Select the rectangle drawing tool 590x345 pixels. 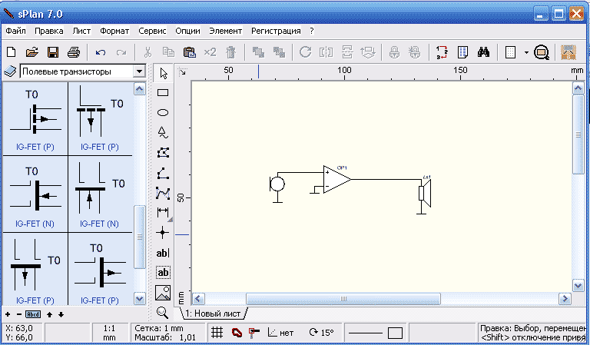(x=163, y=92)
